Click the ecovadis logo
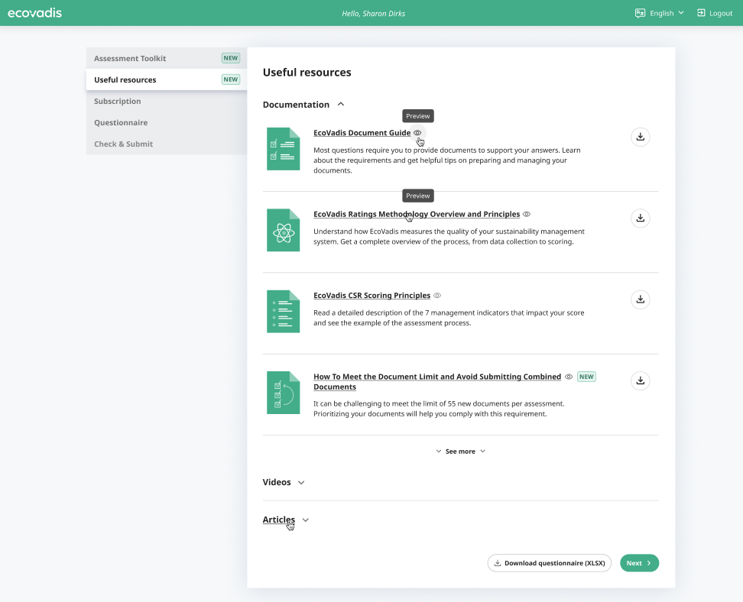This screenshot has width=743, height=602. point(34,13)
